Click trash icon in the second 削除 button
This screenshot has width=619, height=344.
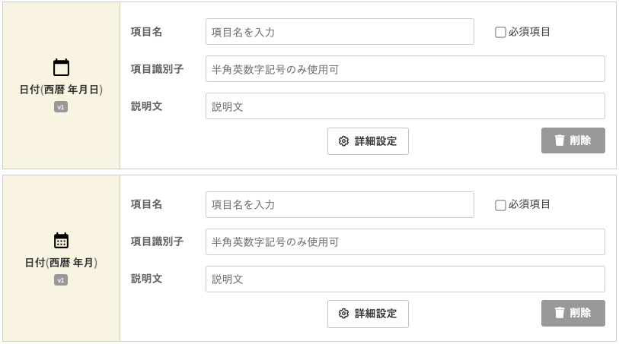tap(560, 313)
